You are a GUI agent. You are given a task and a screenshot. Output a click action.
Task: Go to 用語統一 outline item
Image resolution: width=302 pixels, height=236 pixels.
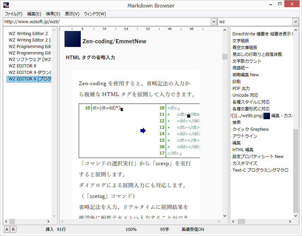pyautogui.click(x=241, y=68)
